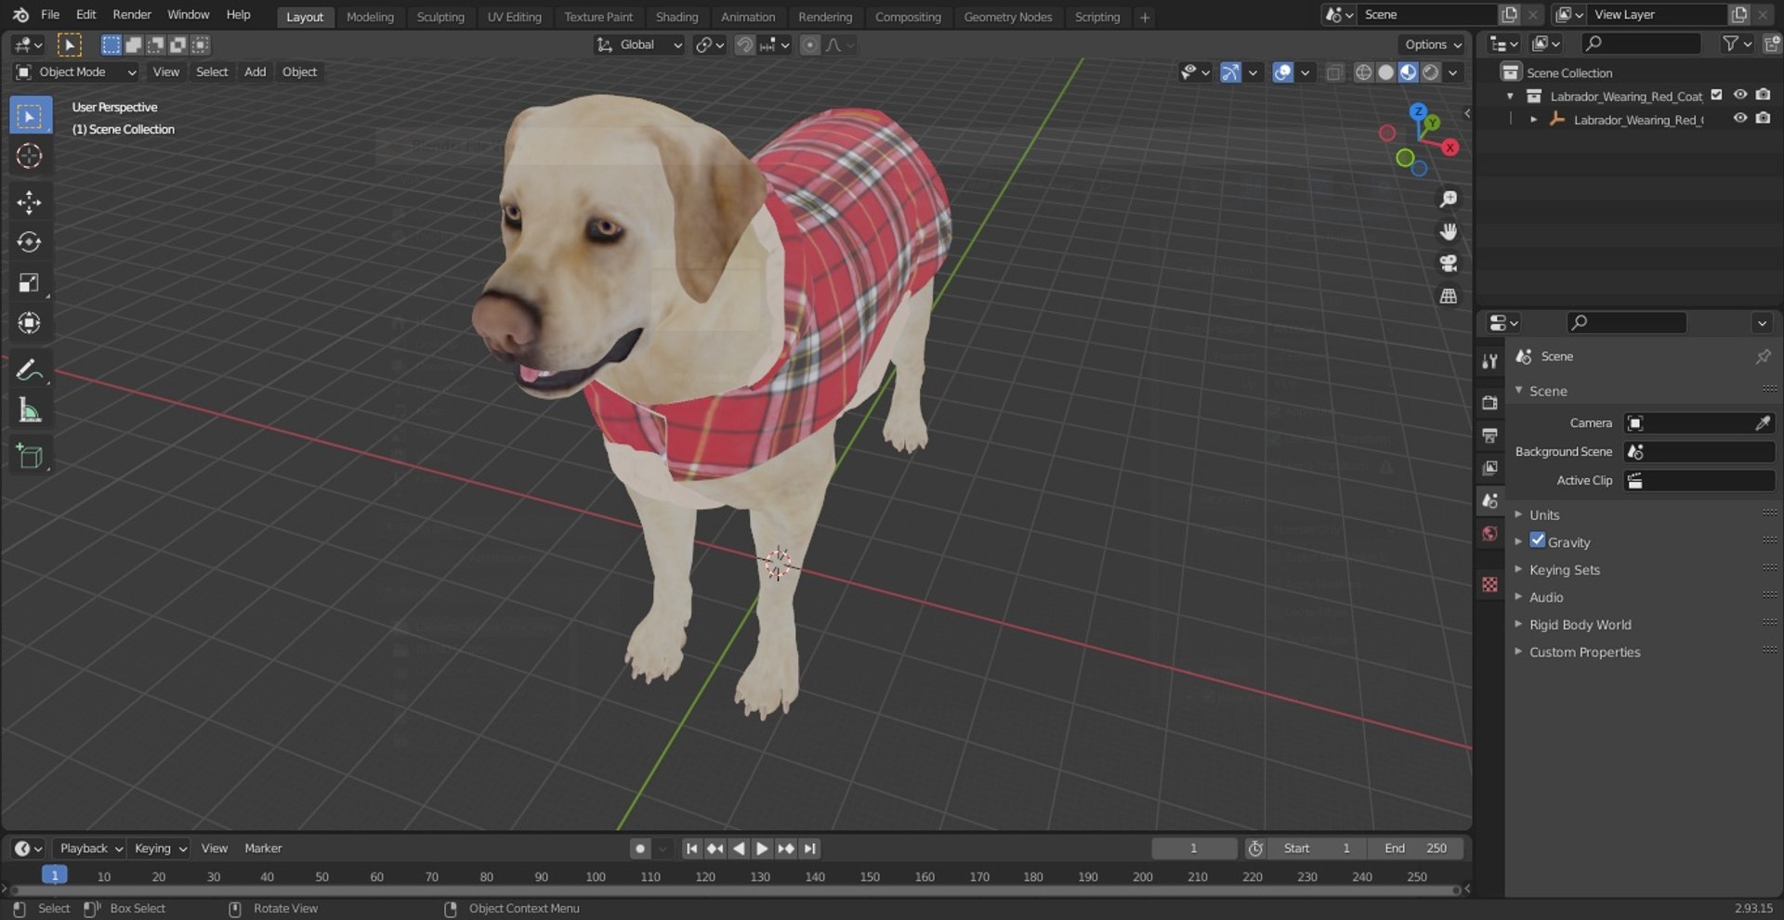1784x920 pixels.
Task: Disable render for Labrador_Wearing_Red_Coat collection
Action: click(x=1764, y=96)
